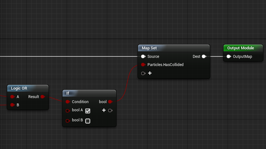Click the bool A input pin
Viewport: 266px width, 149px height.
[68, 111]
